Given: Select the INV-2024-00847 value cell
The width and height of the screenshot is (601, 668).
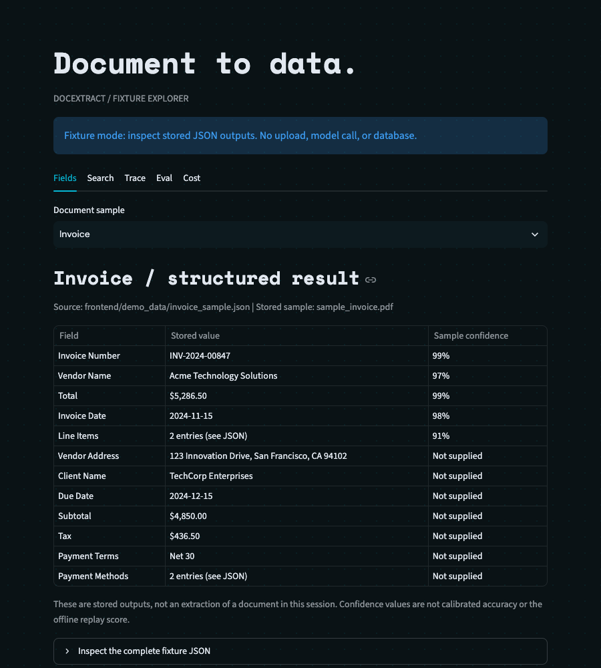Looking at the screenshot, I should [296, 356].
